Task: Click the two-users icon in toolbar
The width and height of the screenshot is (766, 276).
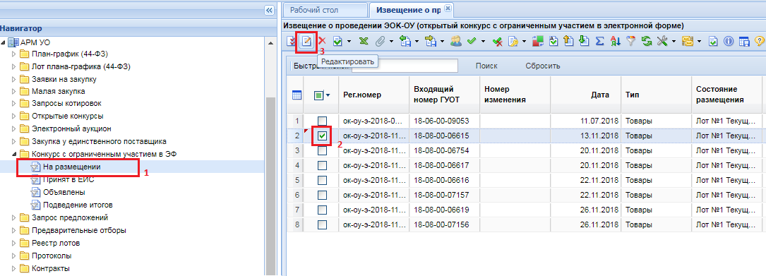Action: [456, 42]
